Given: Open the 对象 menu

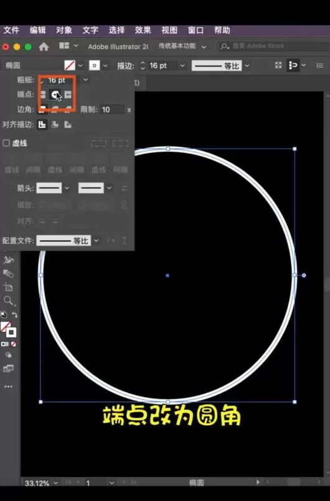Looking at the screenshot, I should point(64,30).
